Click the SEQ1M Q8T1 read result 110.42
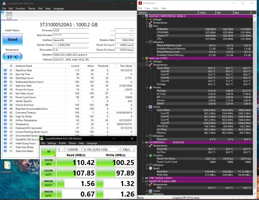 click(76, 162)
